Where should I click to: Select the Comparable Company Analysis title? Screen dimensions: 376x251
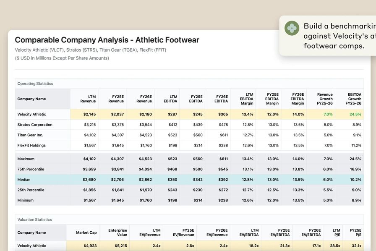click(x=107, y=40)
